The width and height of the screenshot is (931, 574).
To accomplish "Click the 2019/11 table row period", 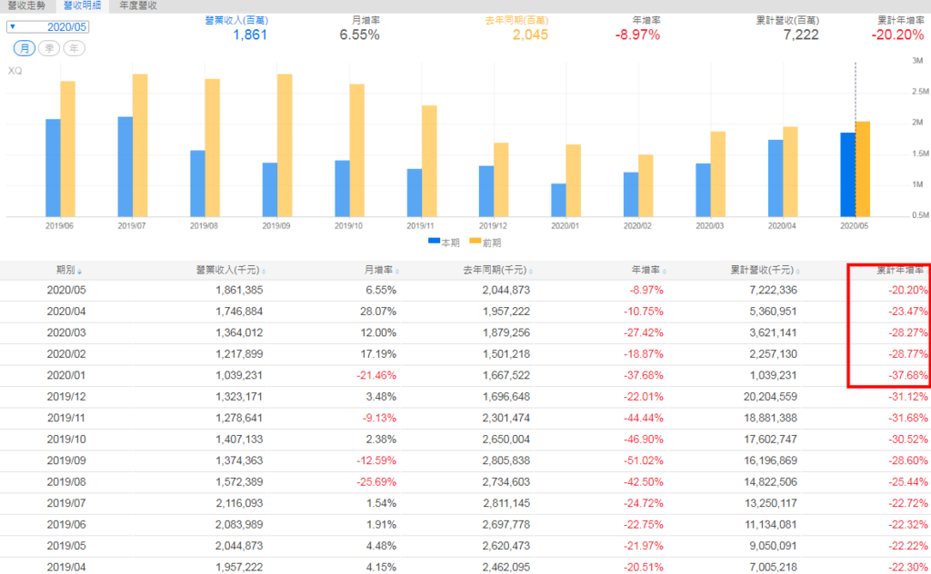I will pos(66,418).
